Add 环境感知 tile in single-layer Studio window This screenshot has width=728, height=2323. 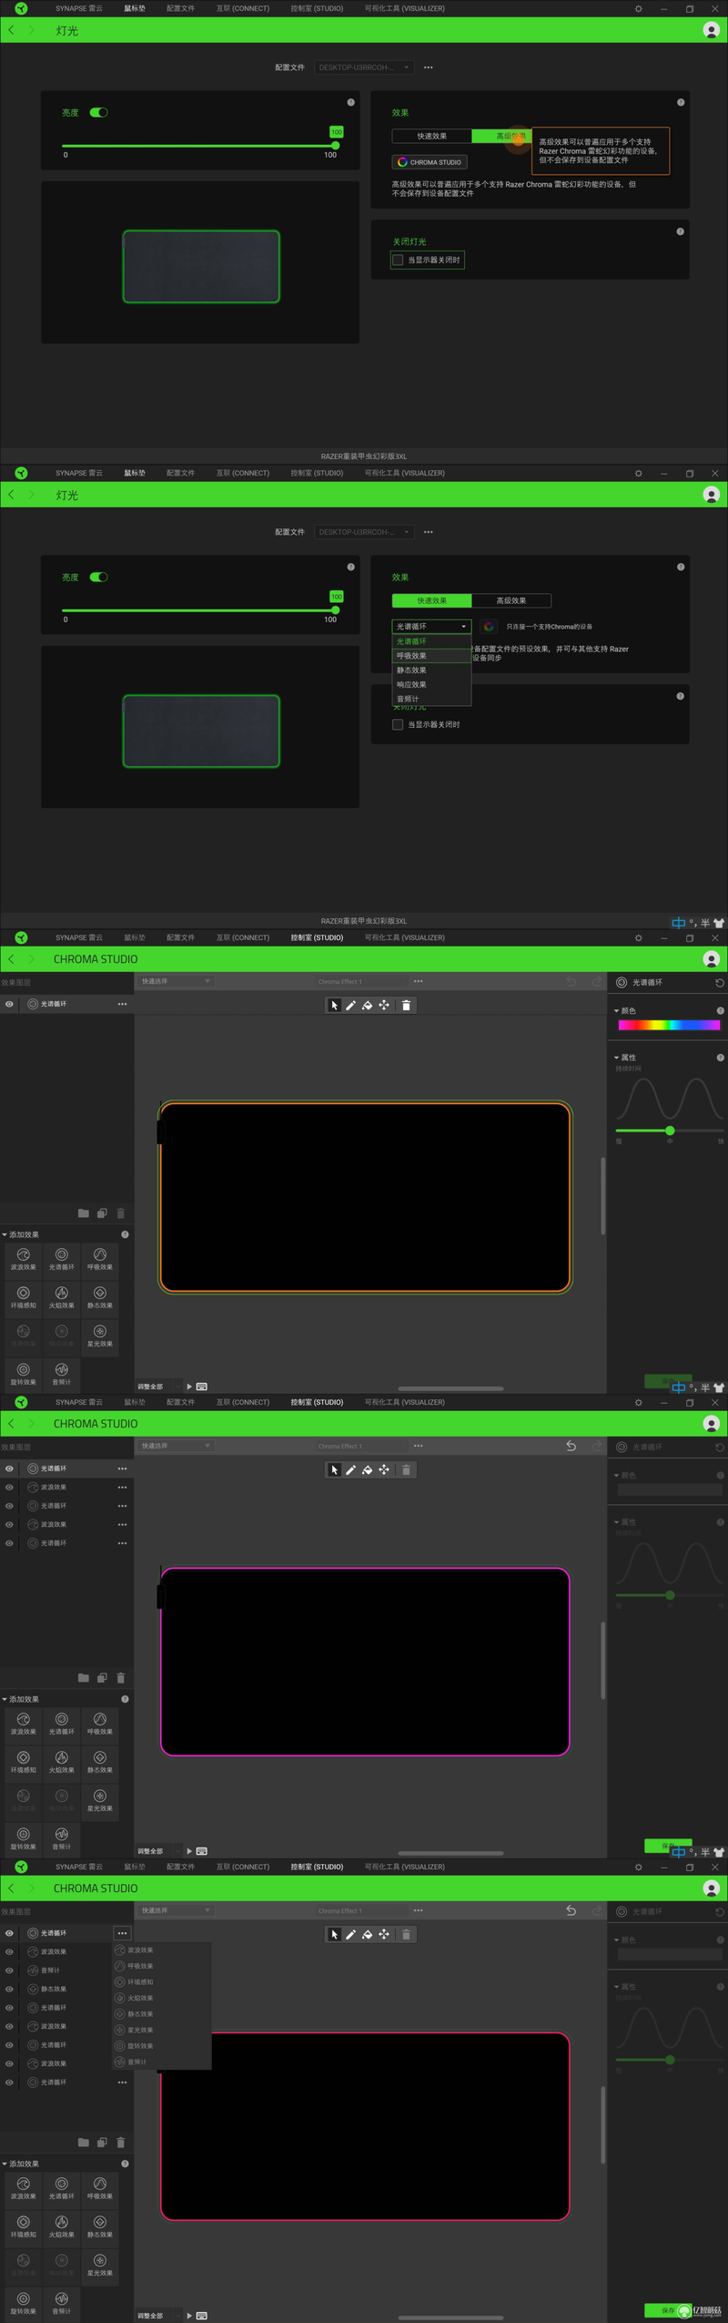(x=24, y=1297)
